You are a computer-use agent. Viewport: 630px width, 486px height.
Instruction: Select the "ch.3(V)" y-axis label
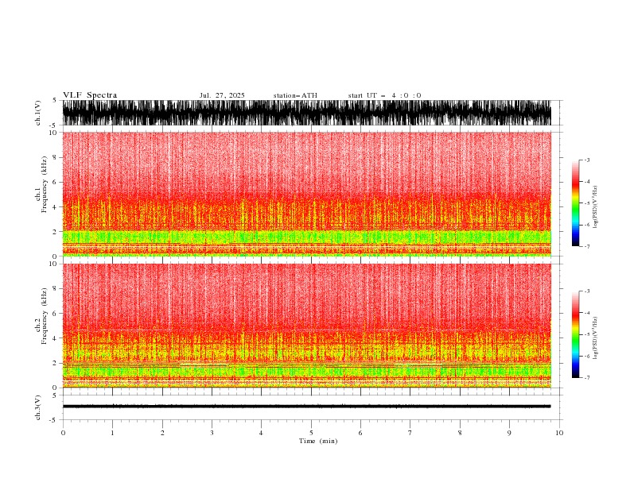click(x=38, y=407)
